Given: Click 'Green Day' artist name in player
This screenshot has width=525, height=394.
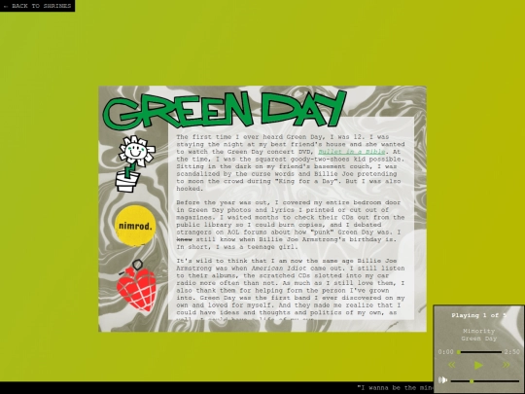Looking at the screenshot, I should [478, 339].
